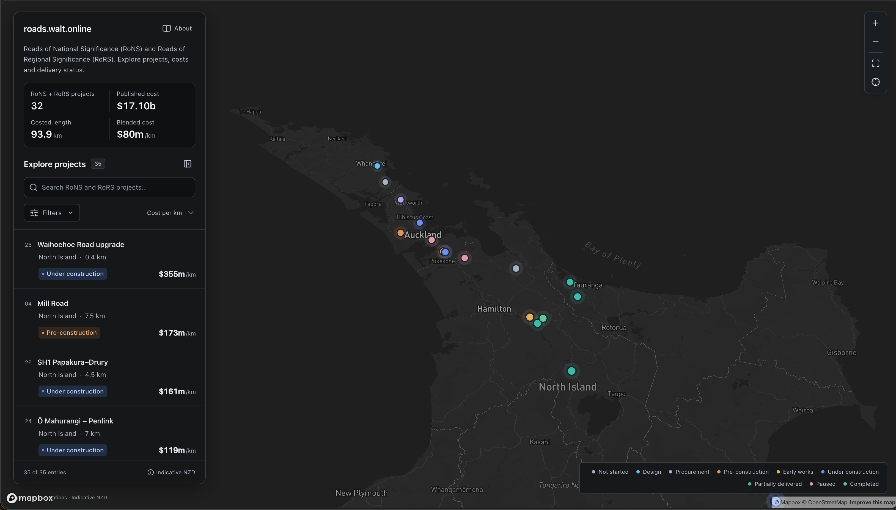Screen dimensions: 896x510
Task: Open the OpenStreetMap attribution link
Action: (825, 502)
